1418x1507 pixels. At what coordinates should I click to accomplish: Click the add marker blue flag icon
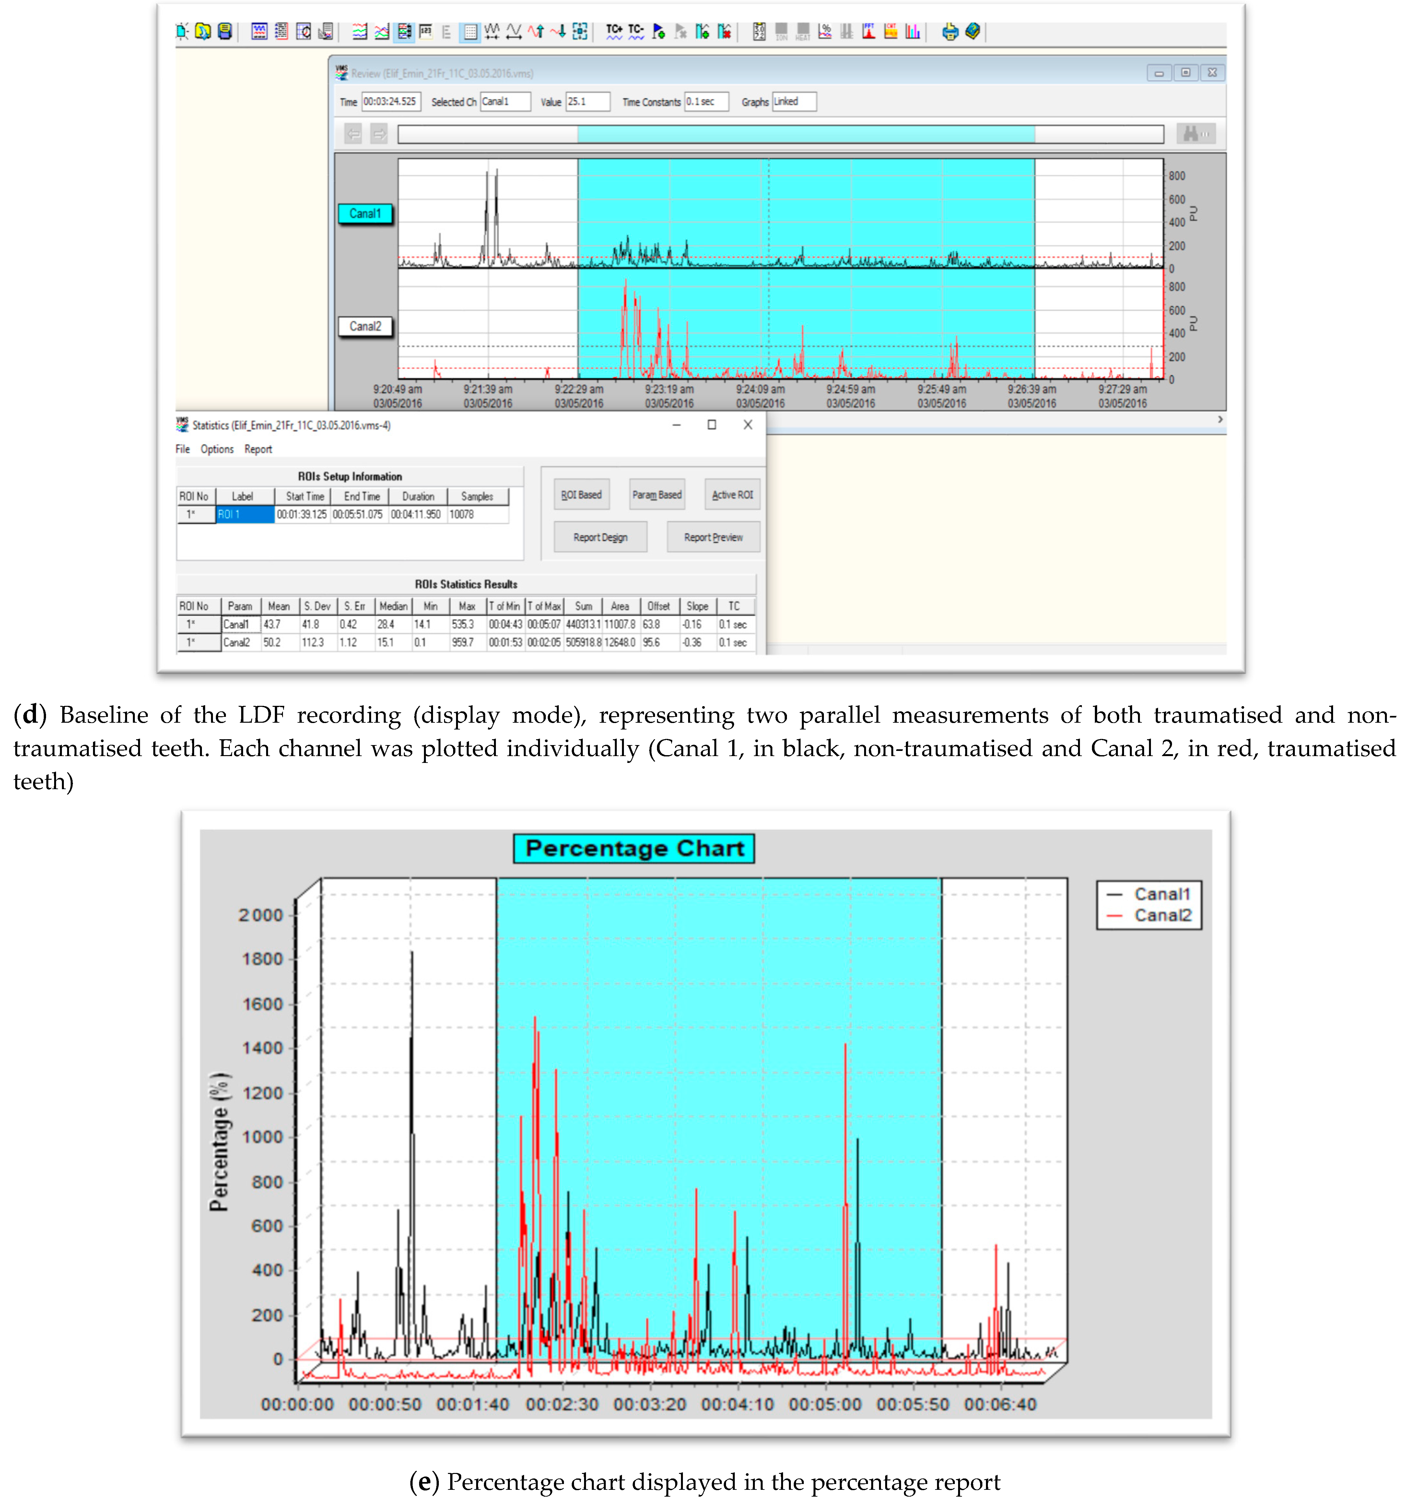tap(659, 31)
